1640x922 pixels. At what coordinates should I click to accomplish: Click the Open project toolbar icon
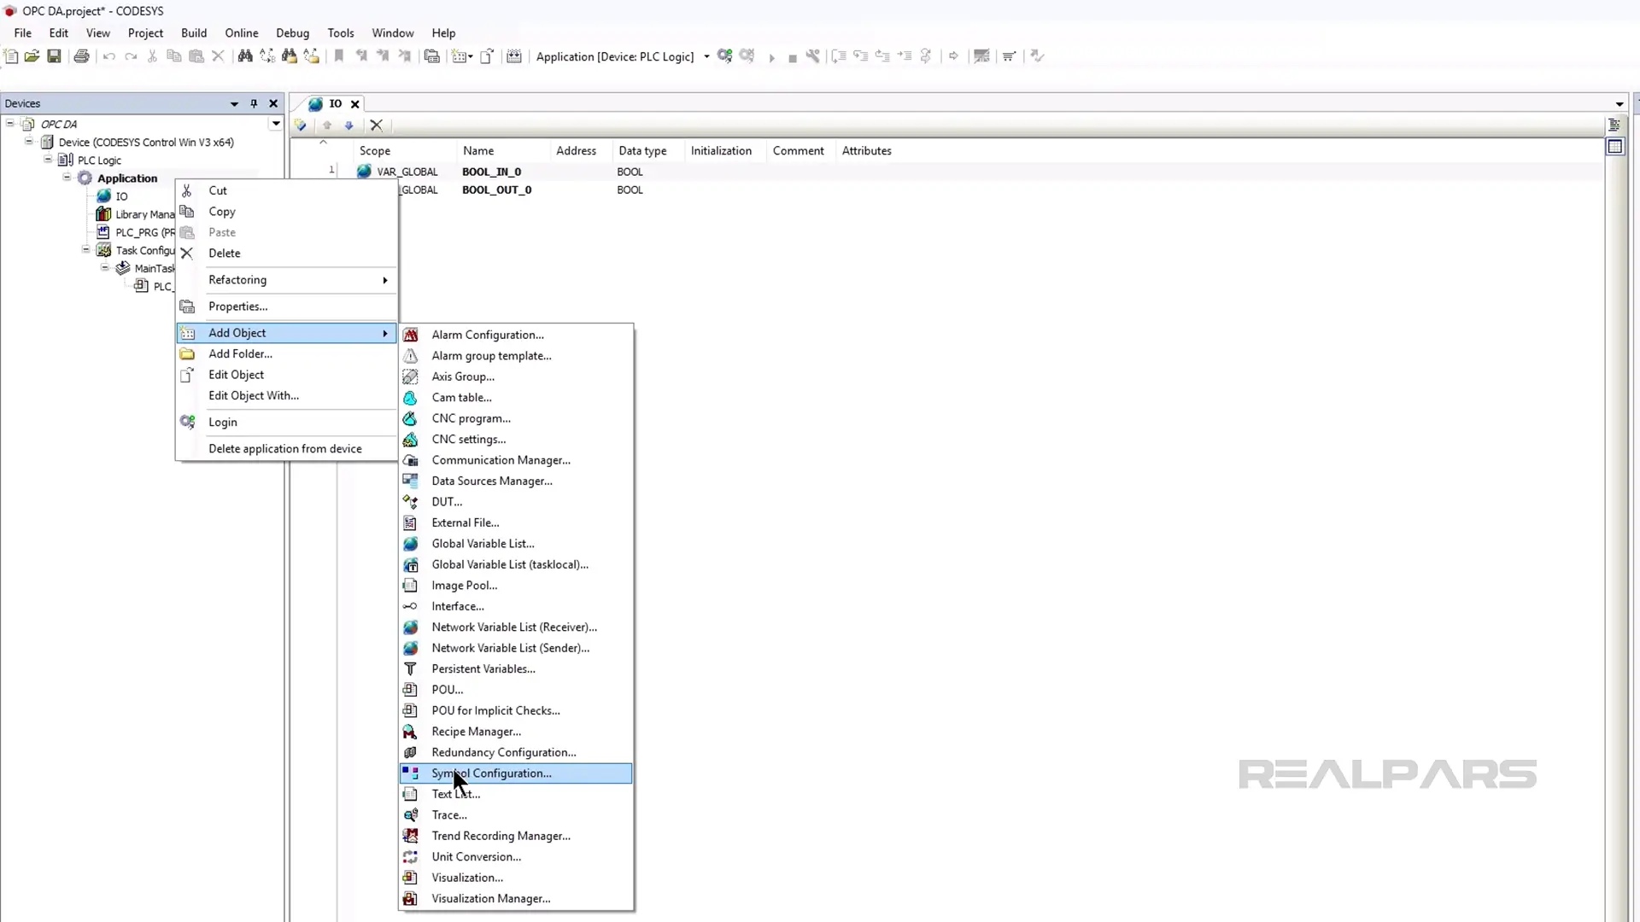tap(32, 56)
